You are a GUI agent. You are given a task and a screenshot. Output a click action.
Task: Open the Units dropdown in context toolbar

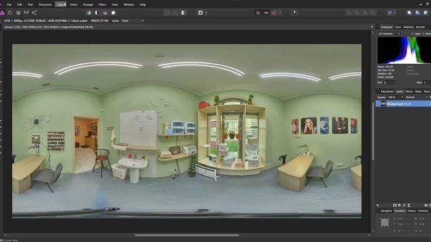coord(133,21)
